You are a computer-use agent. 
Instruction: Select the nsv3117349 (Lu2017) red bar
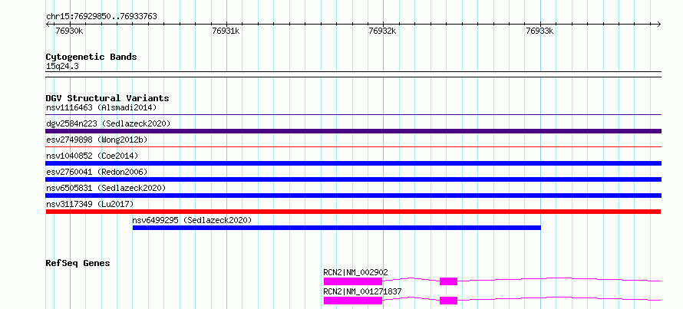[x=353, y=212]
